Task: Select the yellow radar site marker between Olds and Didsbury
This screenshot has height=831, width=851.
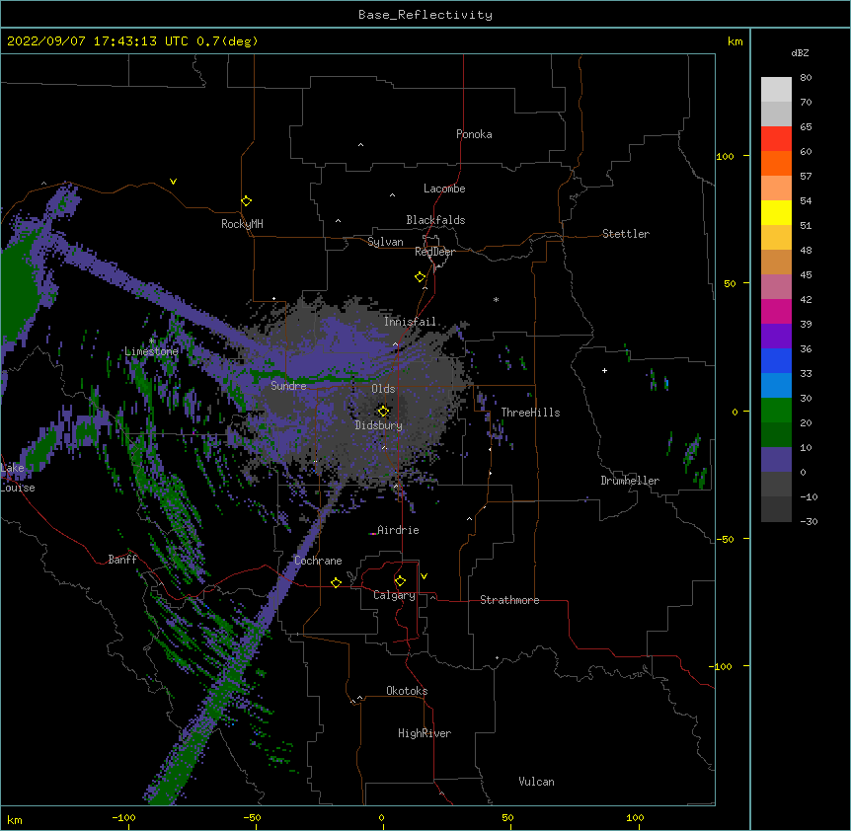Action: coord(383,411)
